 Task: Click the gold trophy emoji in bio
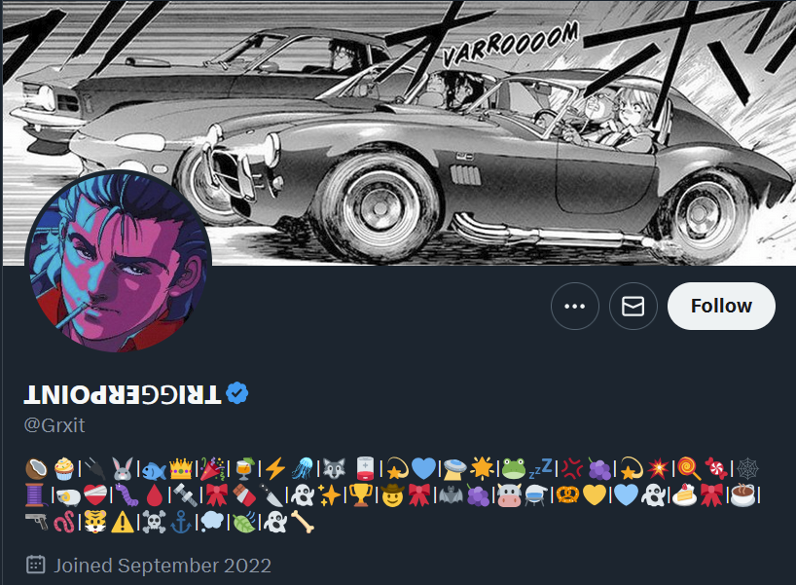(x=361, y=495)
